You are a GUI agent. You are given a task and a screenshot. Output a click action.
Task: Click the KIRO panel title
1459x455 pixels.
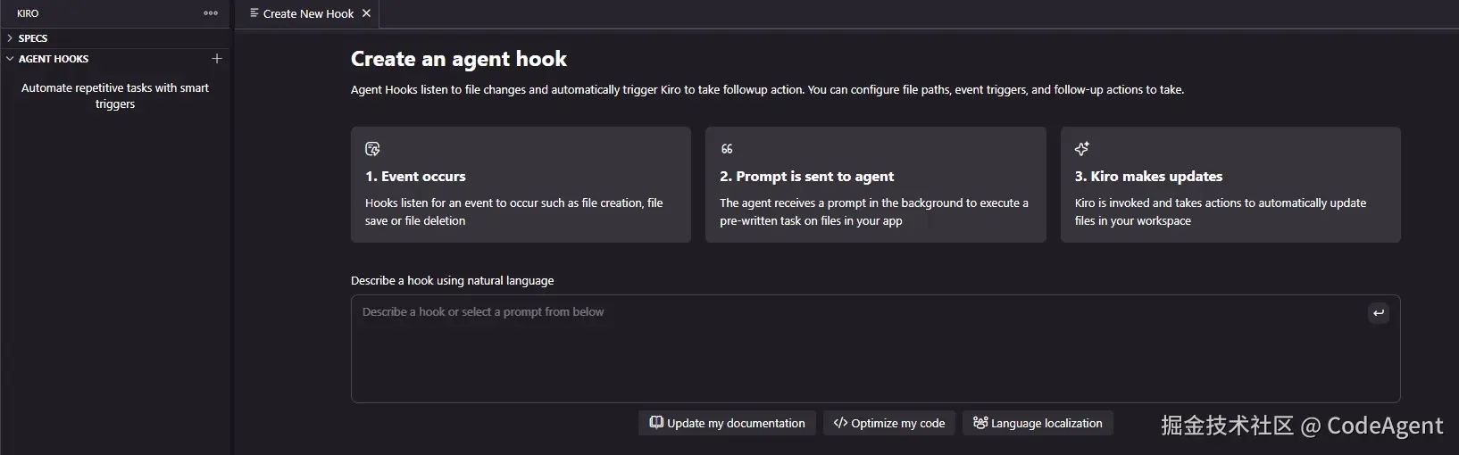coord(28,13)
